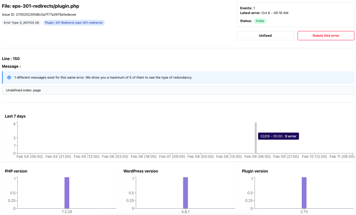
Task: Click the Delete this error button
Action: coord(326,36)
